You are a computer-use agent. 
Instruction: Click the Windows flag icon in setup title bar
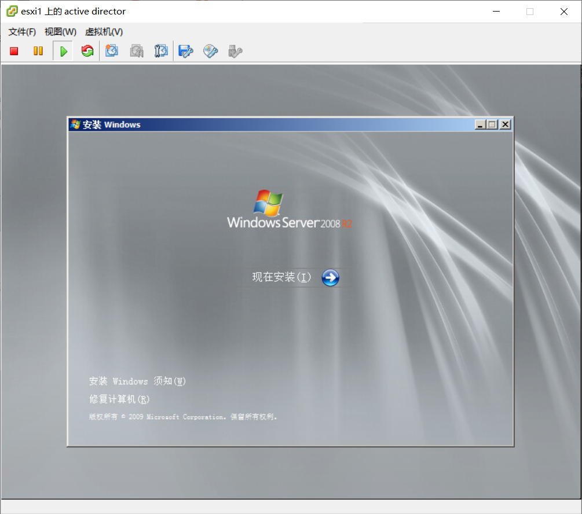point(75,124)
